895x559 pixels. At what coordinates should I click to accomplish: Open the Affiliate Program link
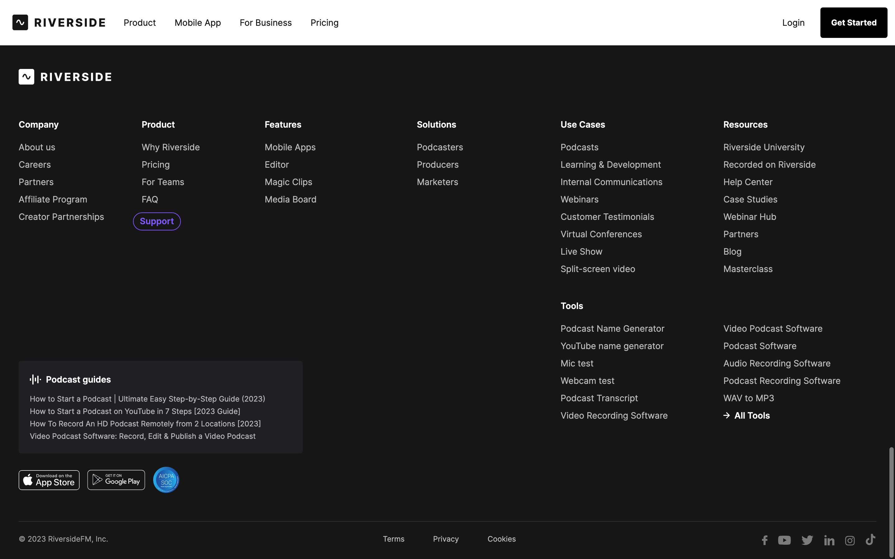[x=53, y=199]
